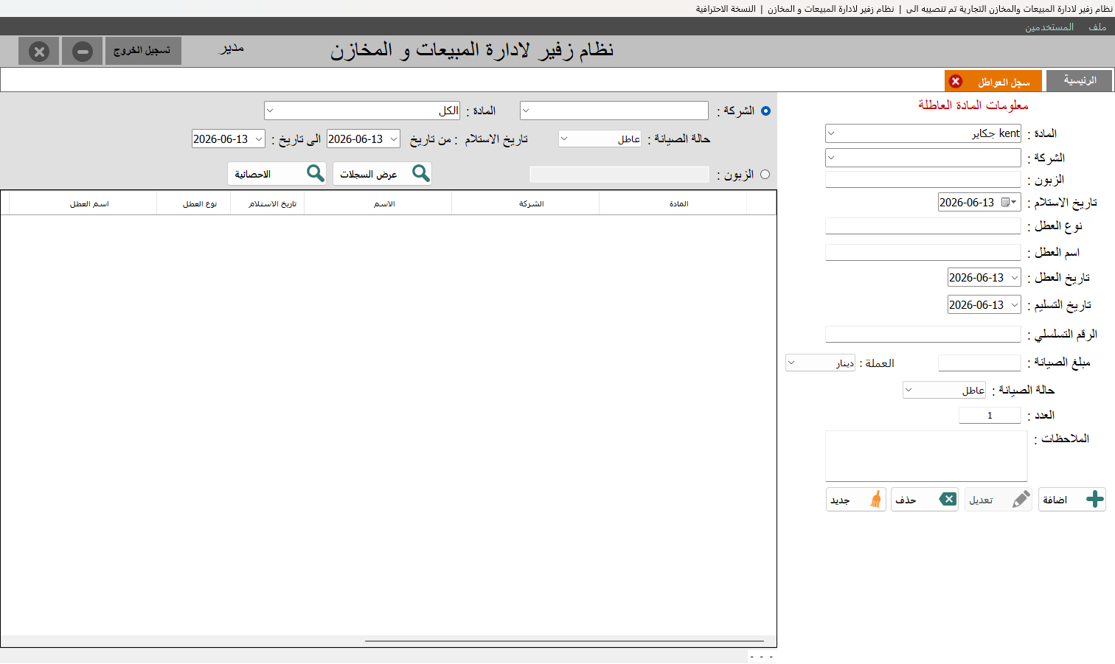The height and width of the screenshot is (664, 1115).
Task: Click the الملاحظات notes text area
Action: 926,456
